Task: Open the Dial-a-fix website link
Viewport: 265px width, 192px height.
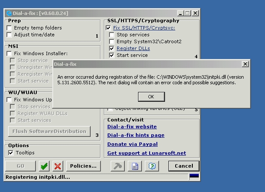Action: [132, 127]
